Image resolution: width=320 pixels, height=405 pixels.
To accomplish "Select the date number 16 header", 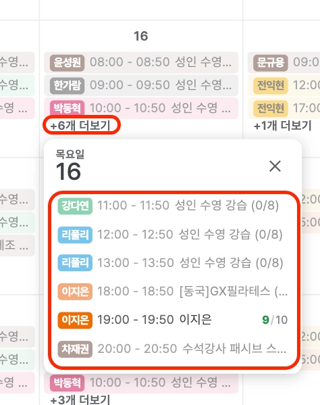I will [141, 36].
